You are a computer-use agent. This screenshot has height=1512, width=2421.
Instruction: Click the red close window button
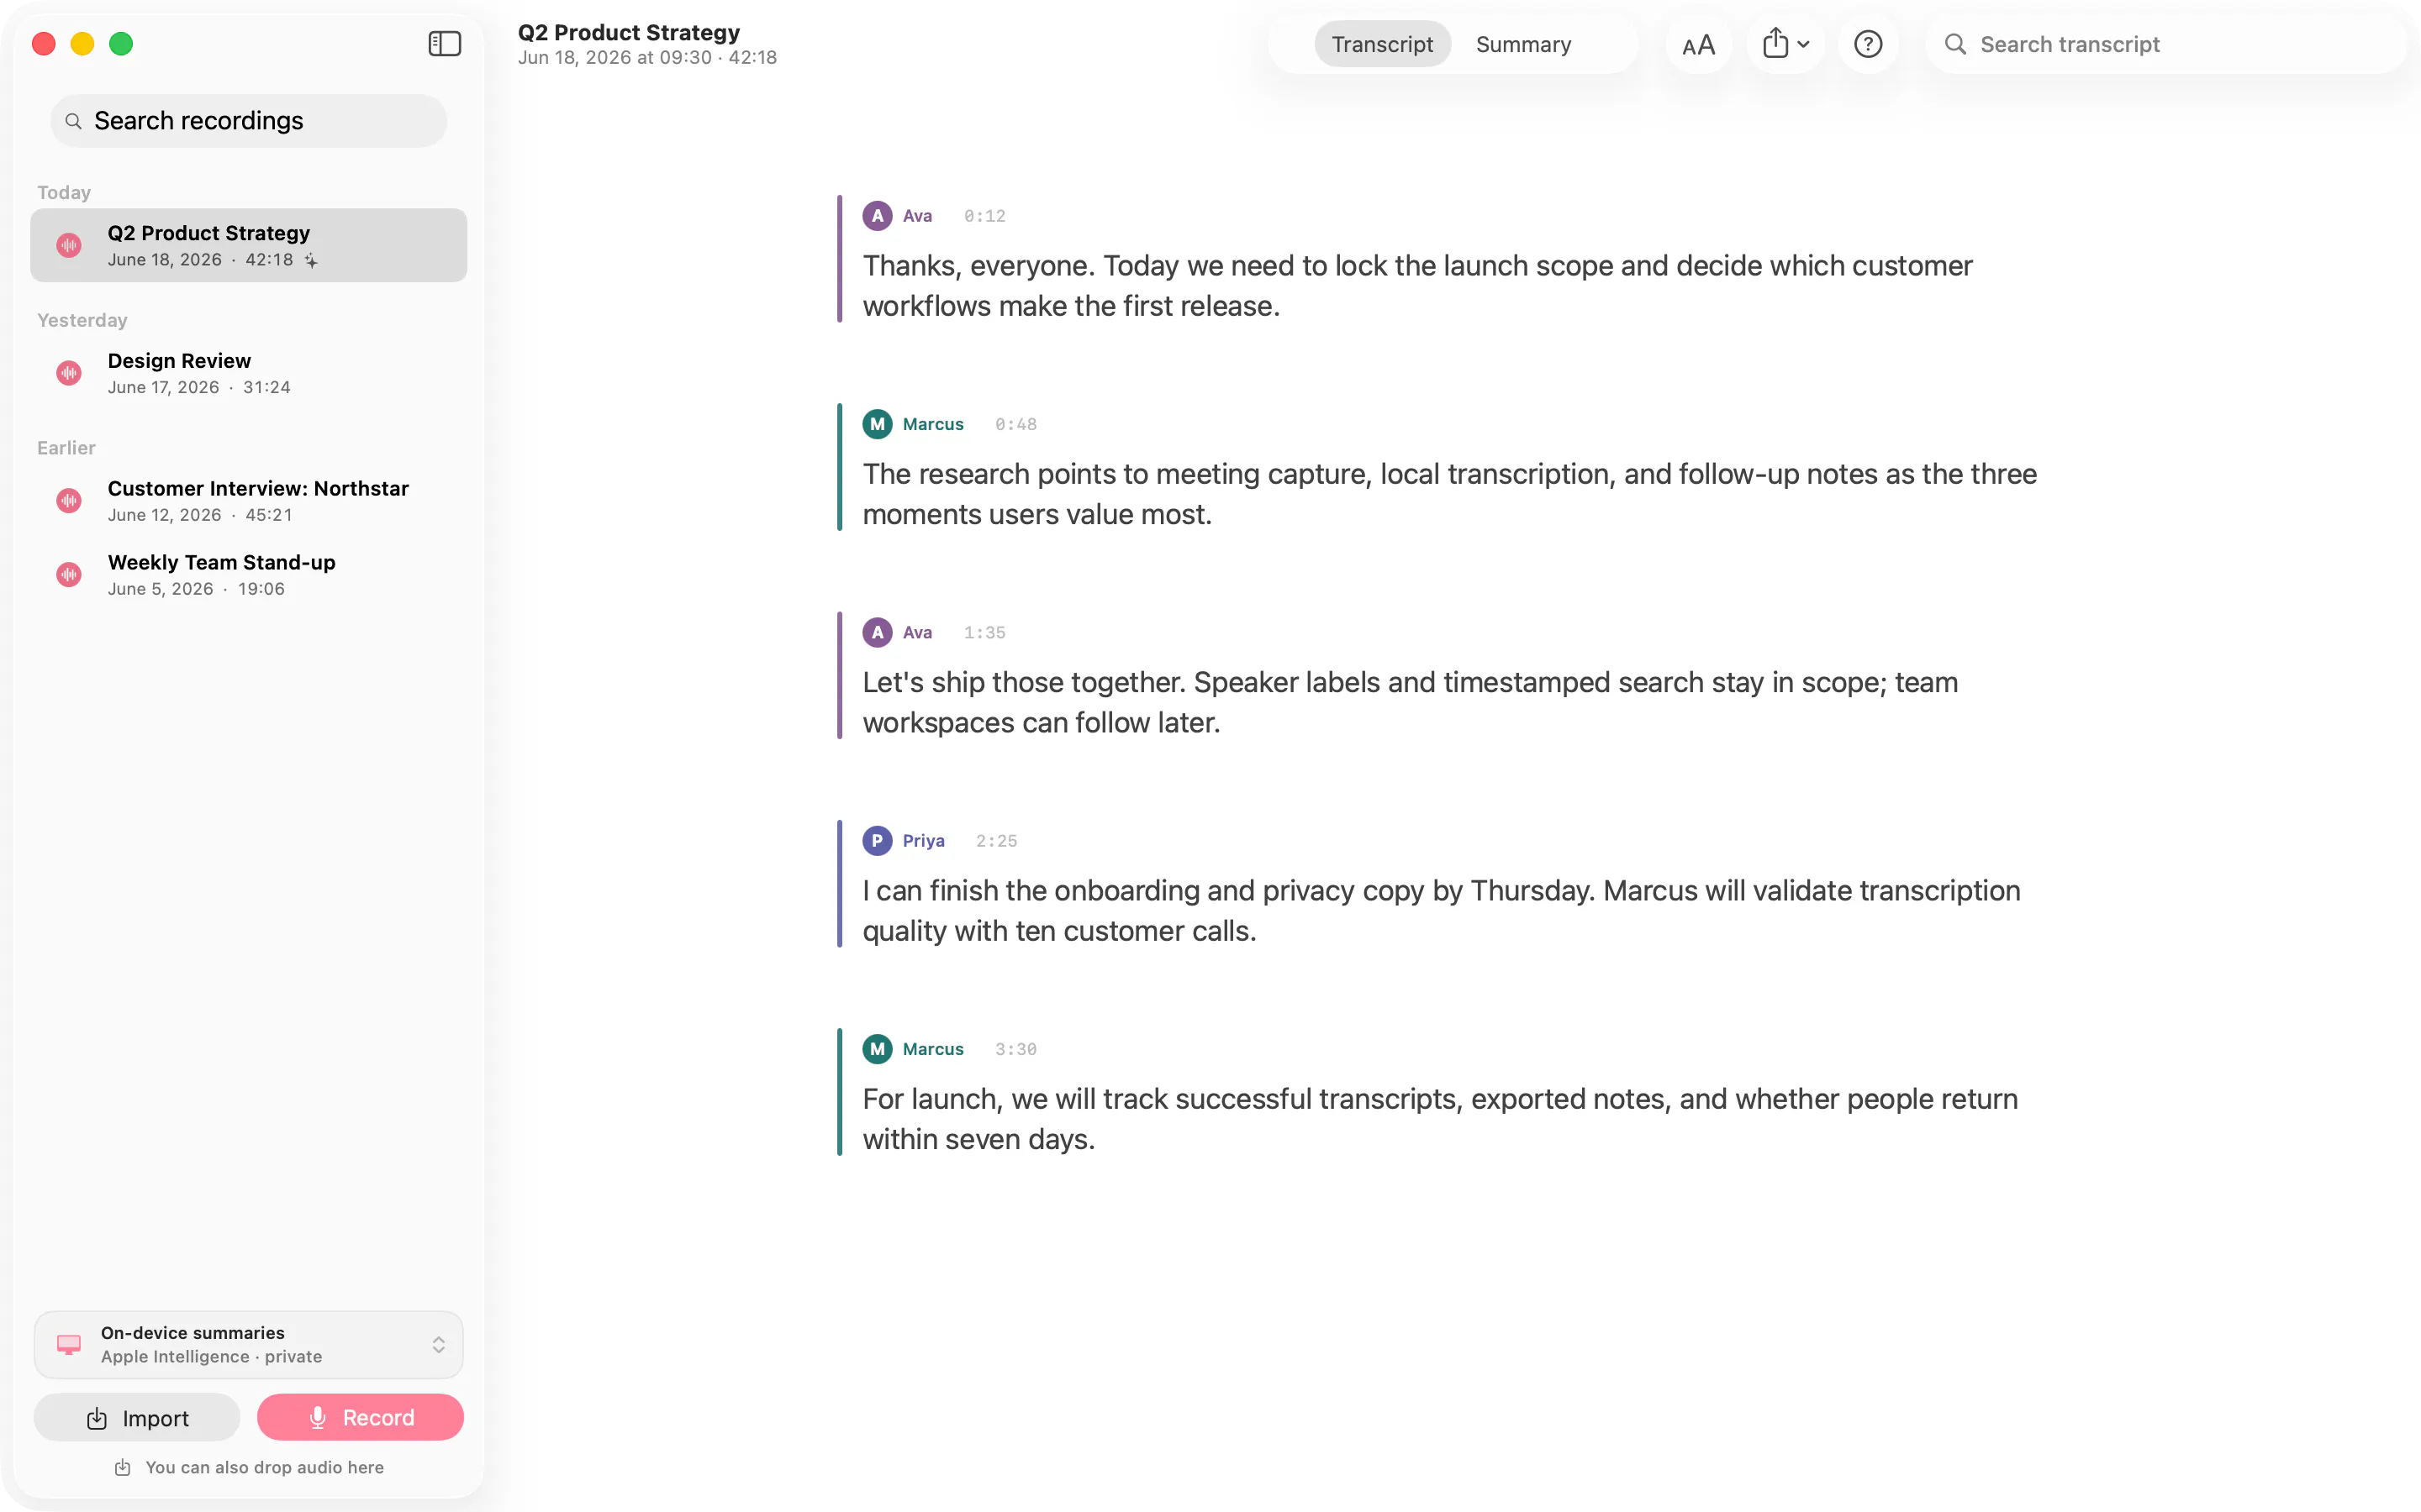tap(44, 44)
